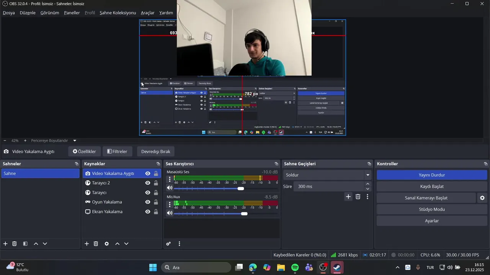This screenshot has width=490, height=275.
Task: Delete selected source in Kaynaklar
Action: pos(96,244)
